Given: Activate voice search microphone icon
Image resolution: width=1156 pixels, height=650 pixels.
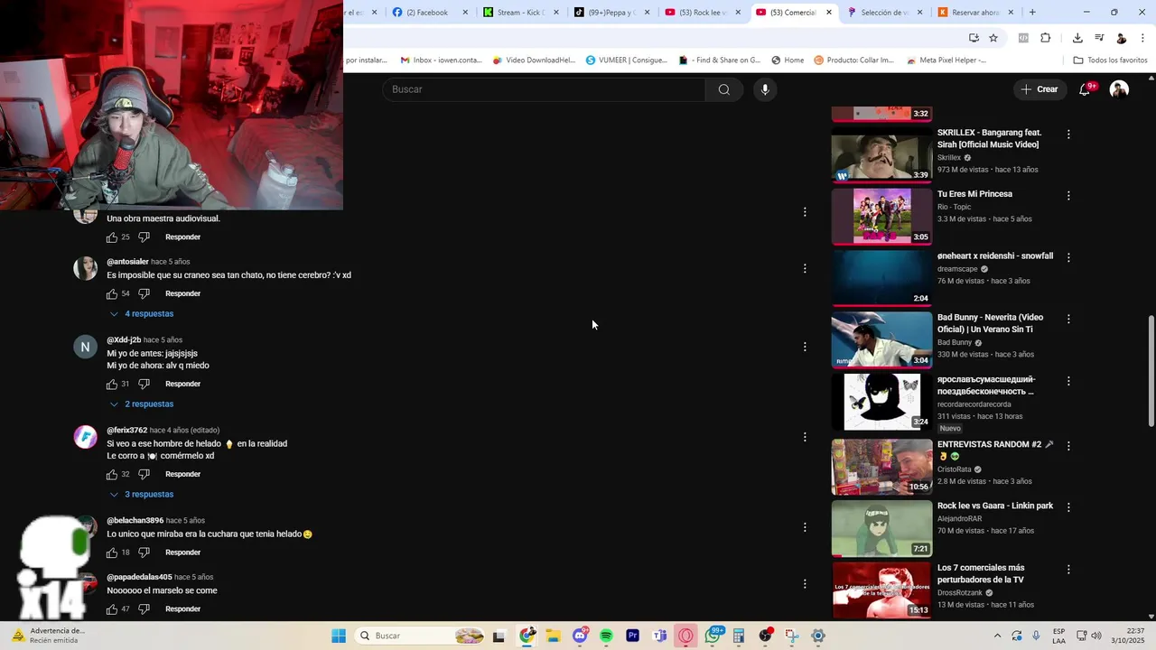Looking at the screenshot, I should click(765, 89).
